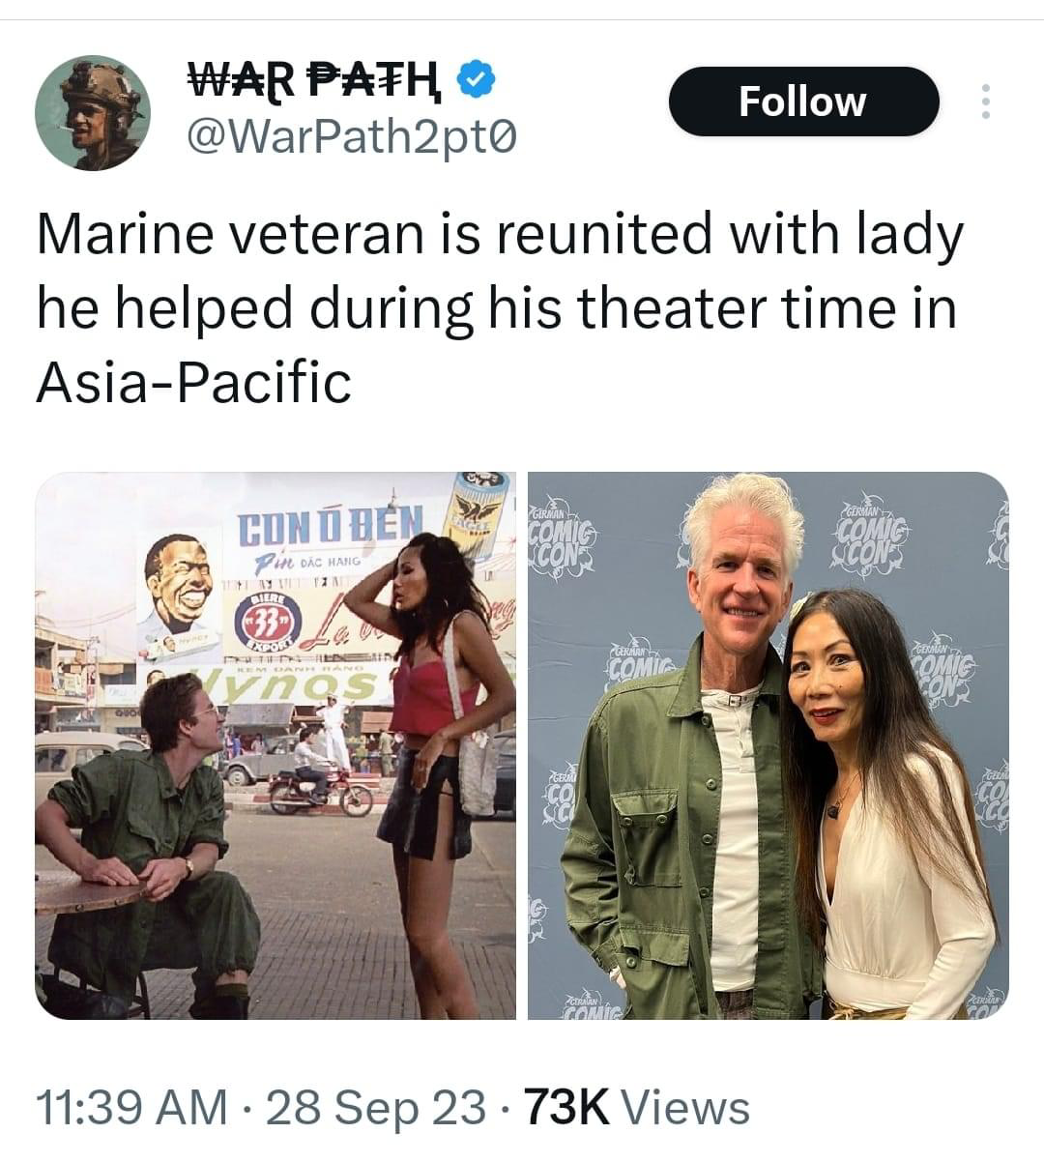Click the round cafe table in left photo
The height and width of the screenshot is (1162, 1044).
pos(87,891)
